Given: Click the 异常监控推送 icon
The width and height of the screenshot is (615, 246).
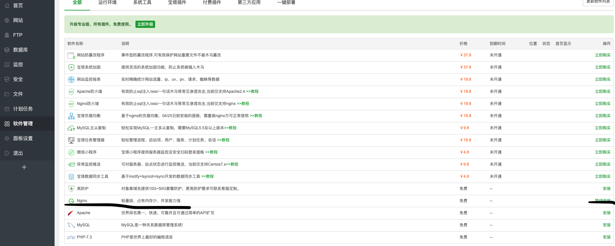Looking at the screenshot, I should [x=71, y=164].
